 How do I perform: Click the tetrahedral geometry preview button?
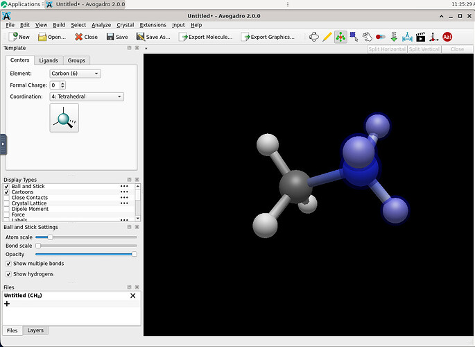(x=64, y=118)
